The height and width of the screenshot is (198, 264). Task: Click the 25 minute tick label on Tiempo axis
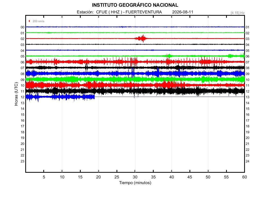click(x=117, y=177)
